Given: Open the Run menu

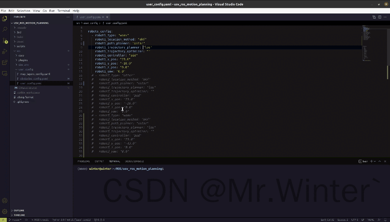Looking at the screenshot, I should 52,11.
